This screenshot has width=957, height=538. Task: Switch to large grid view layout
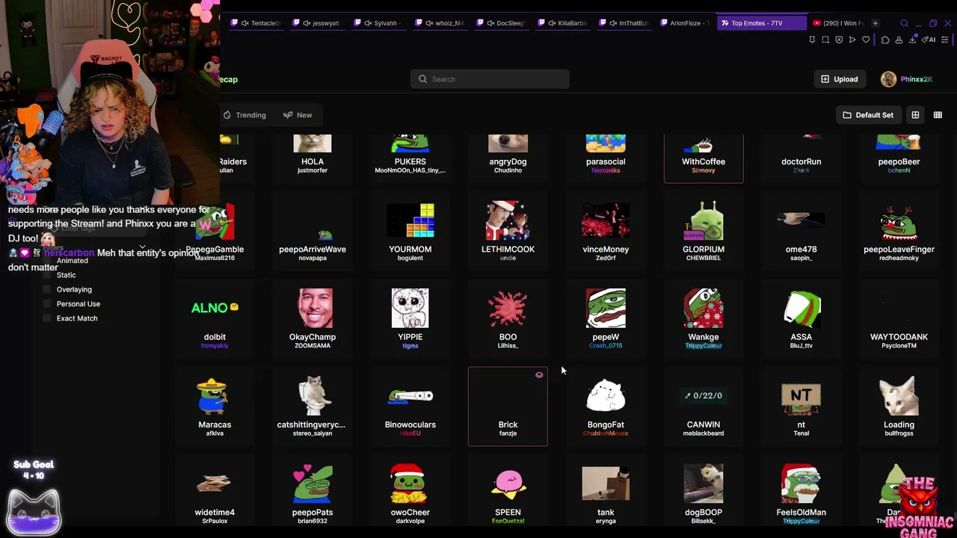[915, 115]
